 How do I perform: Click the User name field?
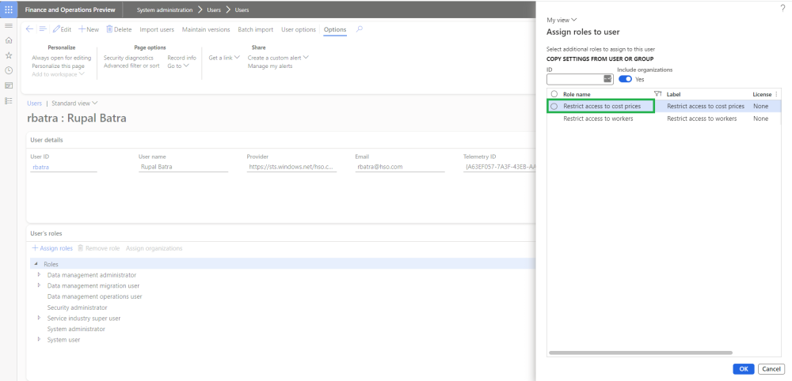[184, 167]
